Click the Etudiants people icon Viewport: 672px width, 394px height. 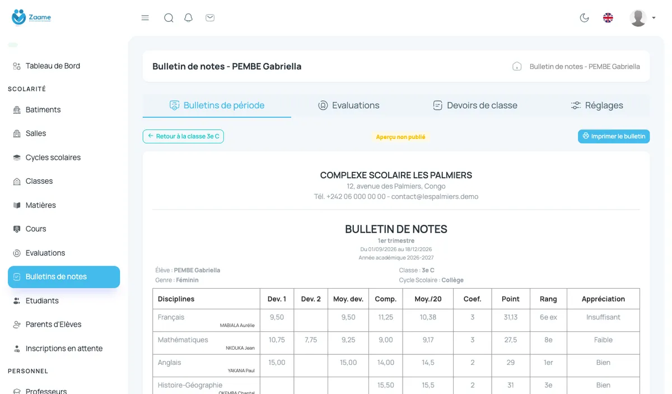[x=17, y=301]
